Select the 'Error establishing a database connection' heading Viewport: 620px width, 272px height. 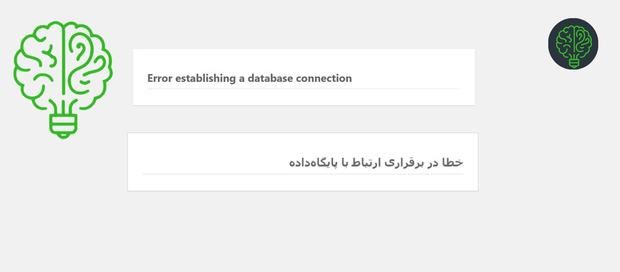coord(249,78)
